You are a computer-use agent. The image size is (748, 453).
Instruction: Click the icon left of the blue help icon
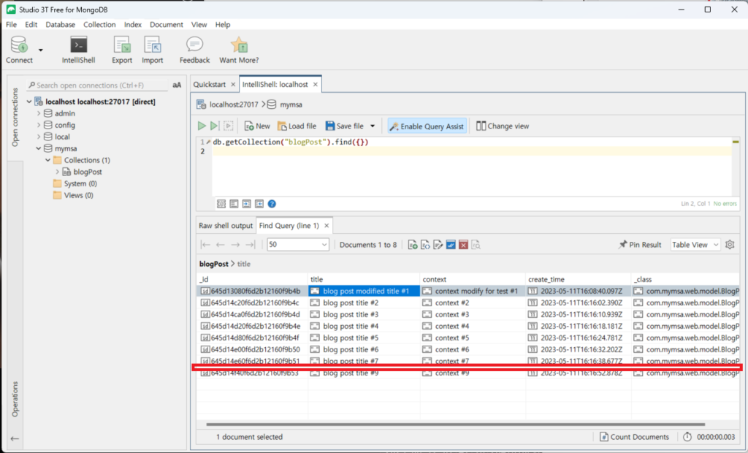pyautogui.click(x=259, y=204)
